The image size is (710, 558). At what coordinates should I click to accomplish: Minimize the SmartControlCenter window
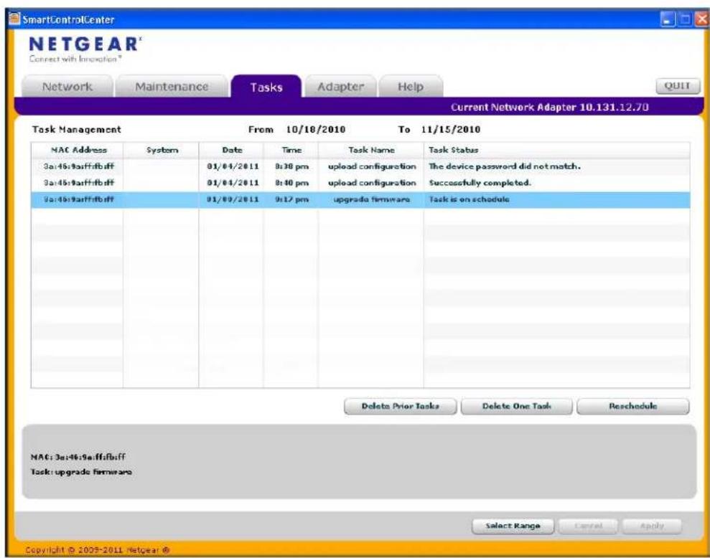pyautogui.click(x=668, y=19)
